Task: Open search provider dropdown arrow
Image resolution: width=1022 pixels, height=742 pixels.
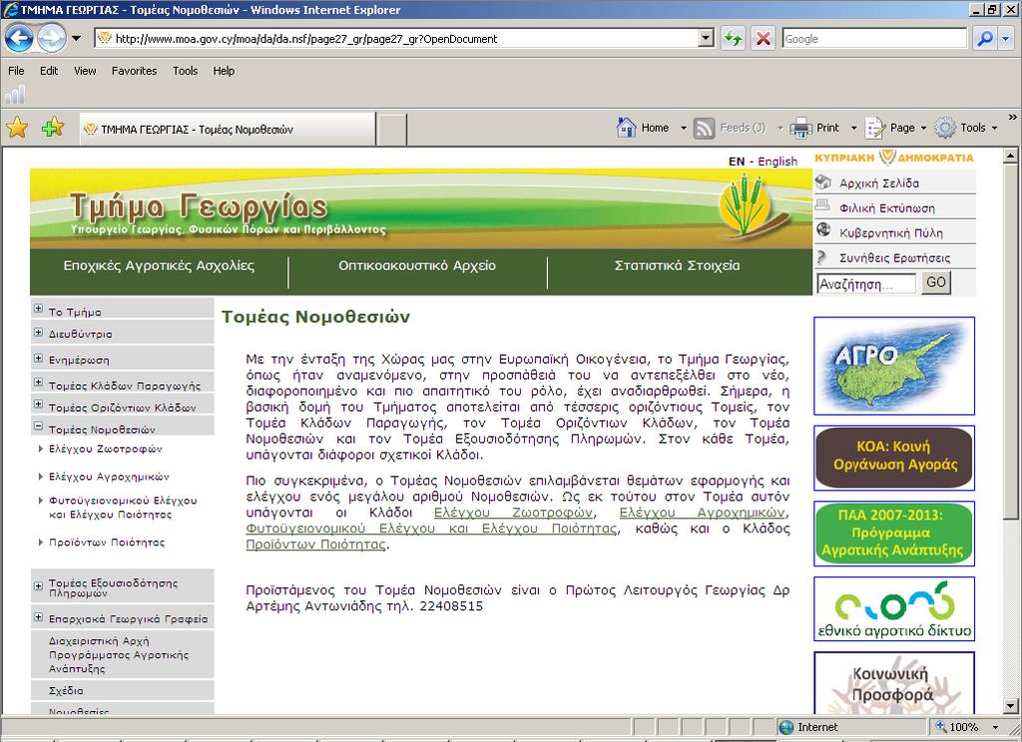Action: (1006, 39)
